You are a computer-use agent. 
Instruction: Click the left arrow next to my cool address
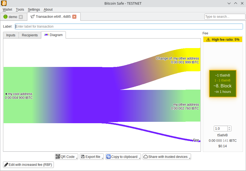click(6, 94)
